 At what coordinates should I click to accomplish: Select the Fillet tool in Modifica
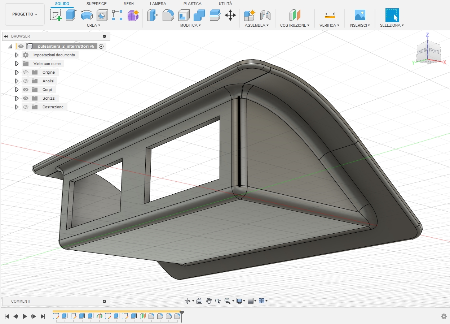pyautogui.click(x=168, y=15)
